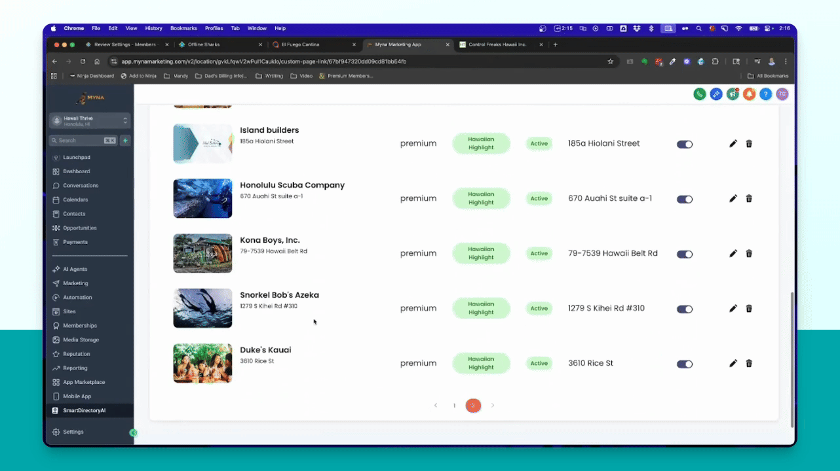The image size is (840, 471).
Task: Toggle the Duke's Kauai listing switch
Action: (685, 364)
